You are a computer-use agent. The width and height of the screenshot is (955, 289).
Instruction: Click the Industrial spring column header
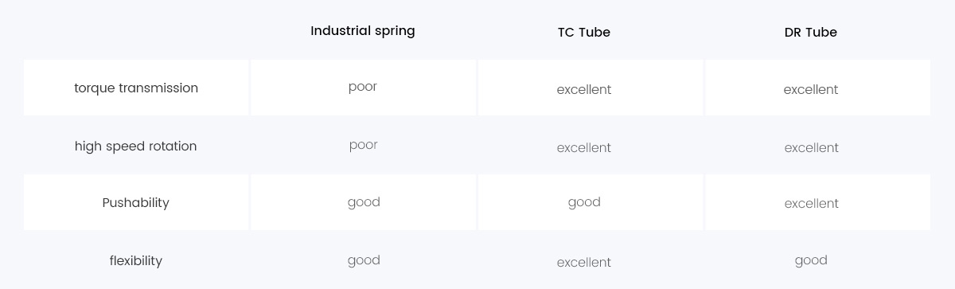(363, 32)
